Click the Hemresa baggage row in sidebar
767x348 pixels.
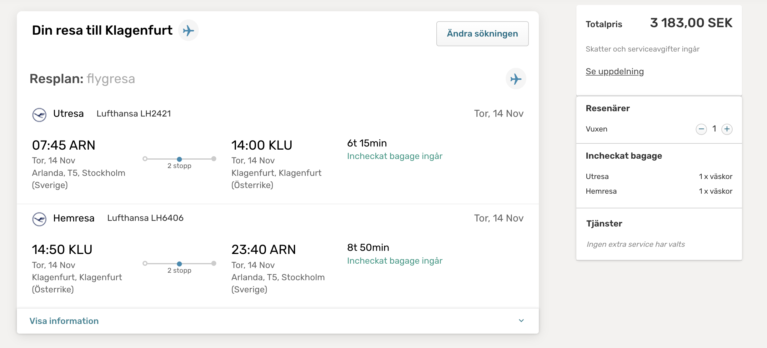coord(659,191)
